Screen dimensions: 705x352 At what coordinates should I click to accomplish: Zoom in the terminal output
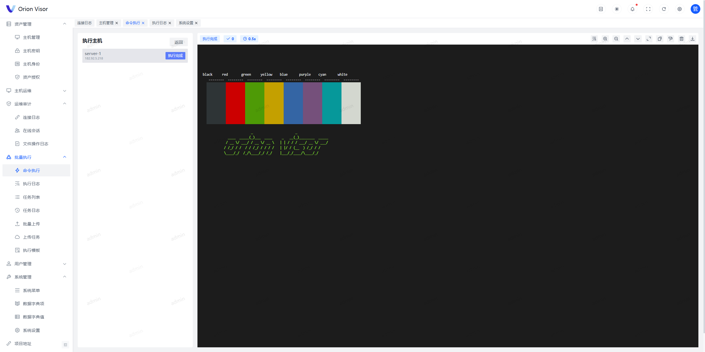click(605, 39)
